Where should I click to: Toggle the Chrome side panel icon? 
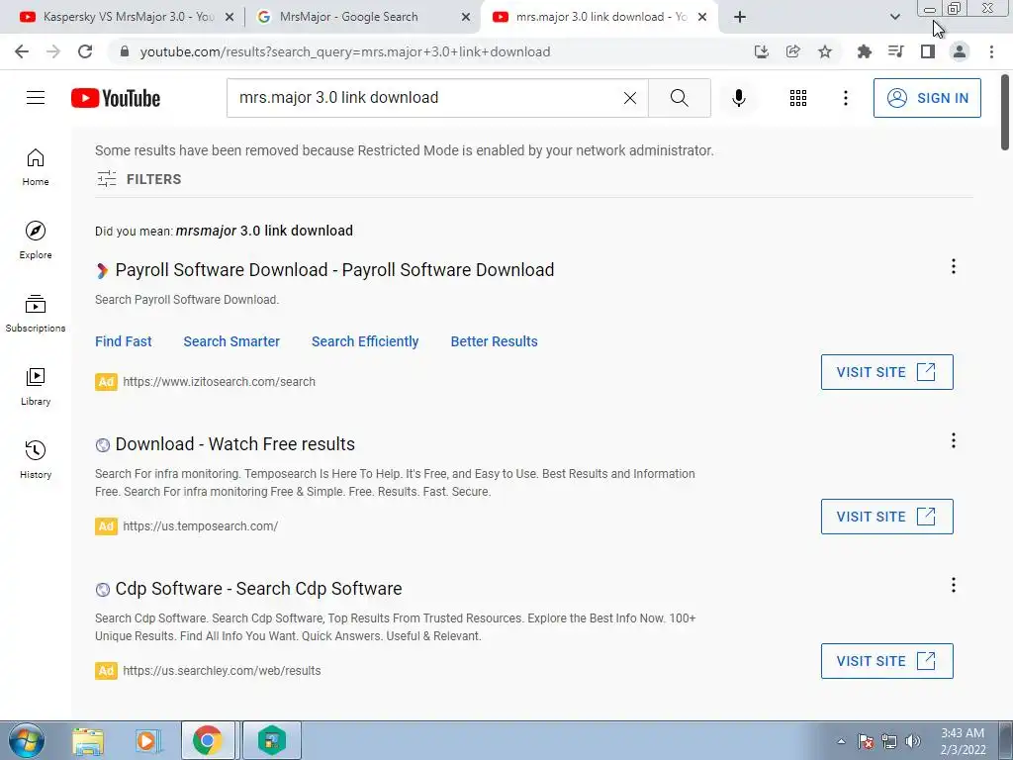[x=928, y=51]
